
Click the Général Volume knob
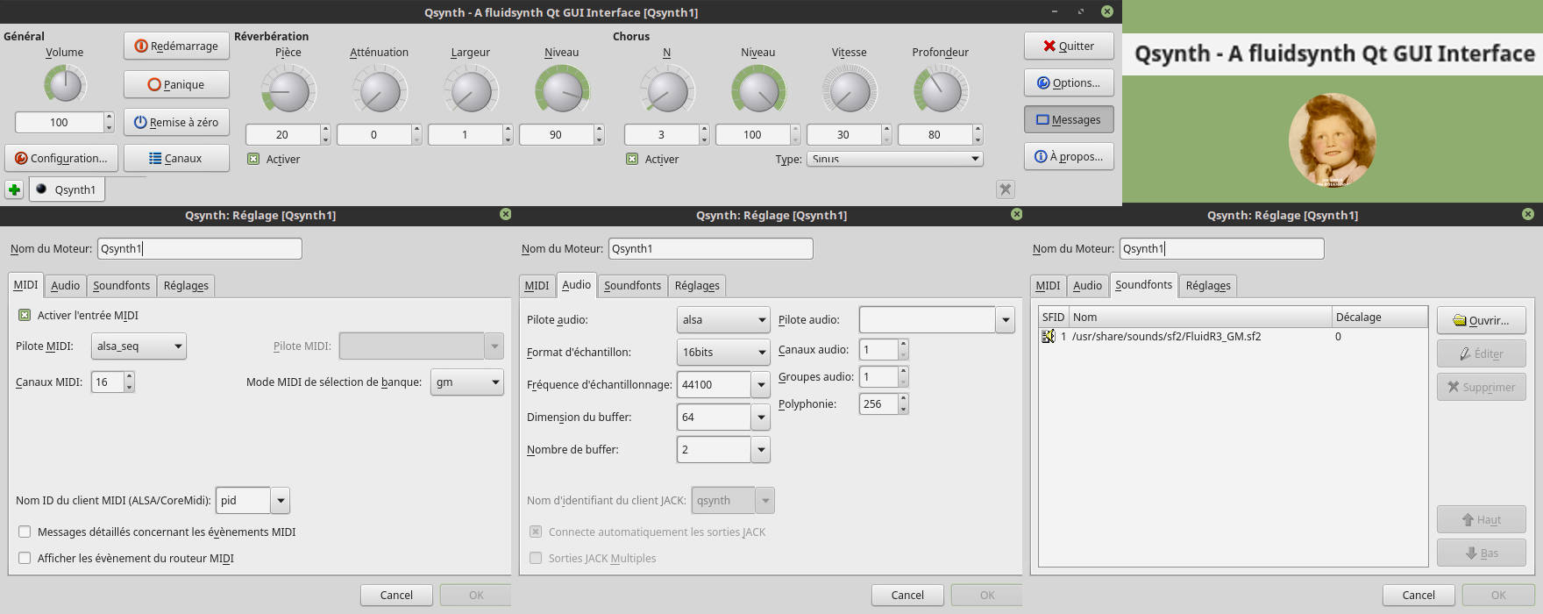[x=64, y=85]
